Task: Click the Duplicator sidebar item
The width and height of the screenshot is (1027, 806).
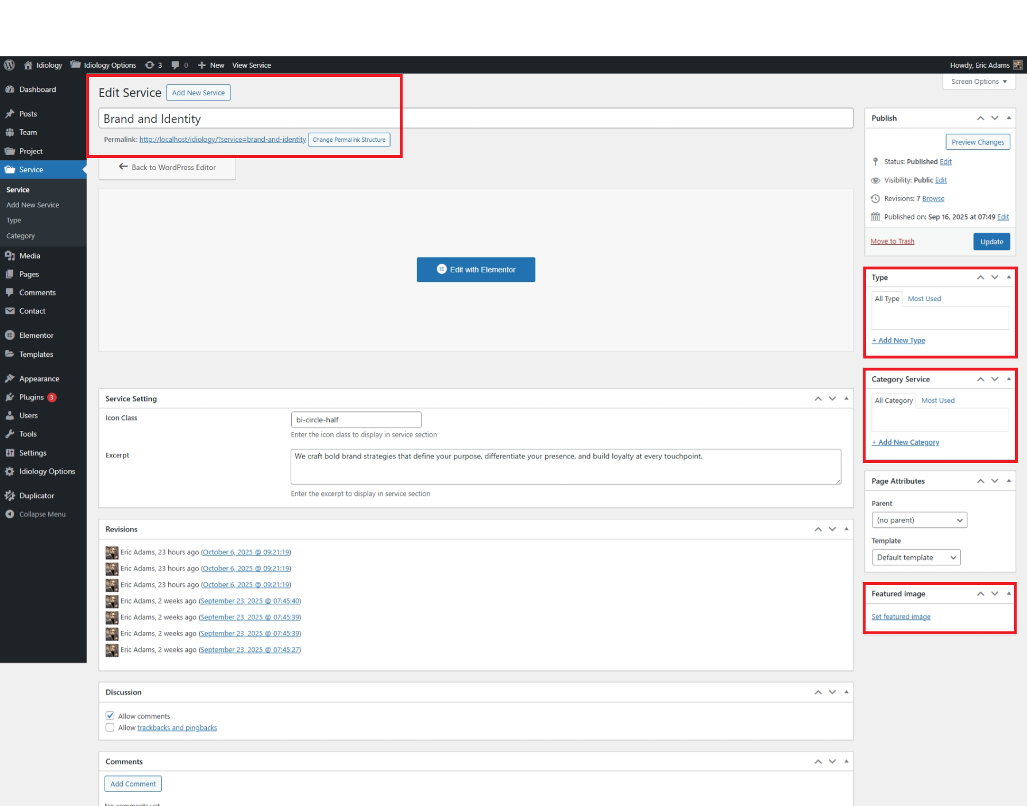Action: (x=37, y=495)
